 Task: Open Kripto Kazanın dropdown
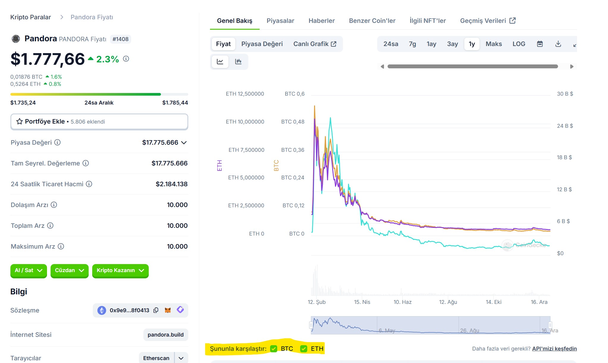(x=120, y=271)
